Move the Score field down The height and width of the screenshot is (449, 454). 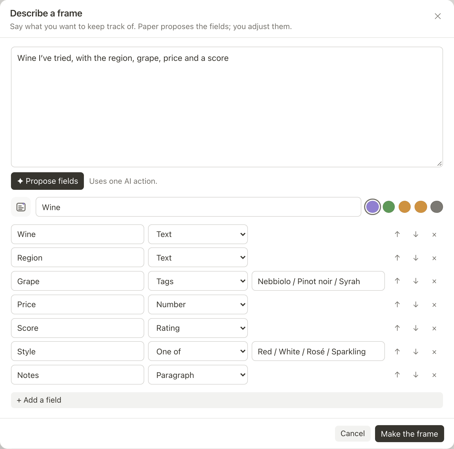pos(416,328)
